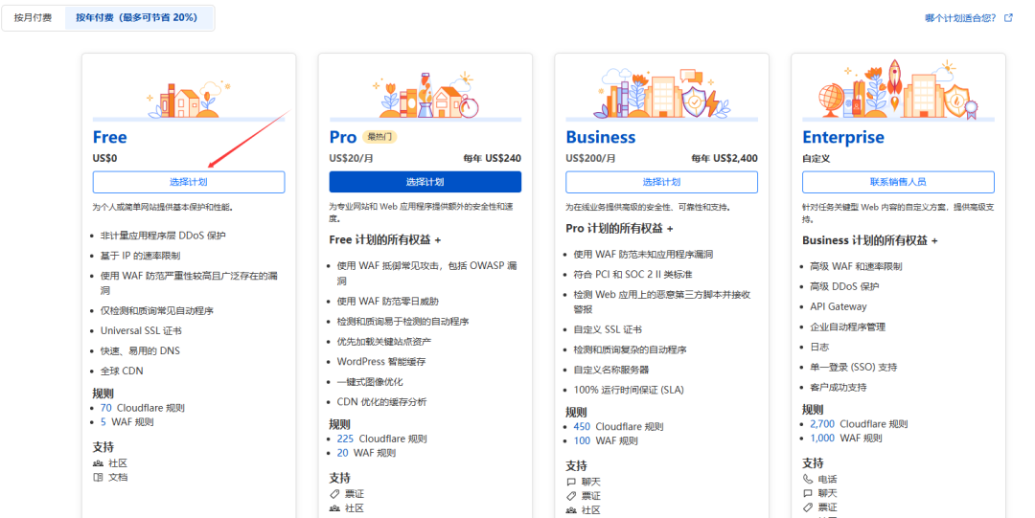Choose the Business plan button
This screenshot has height=518, width=1035.
click(661, 182)
